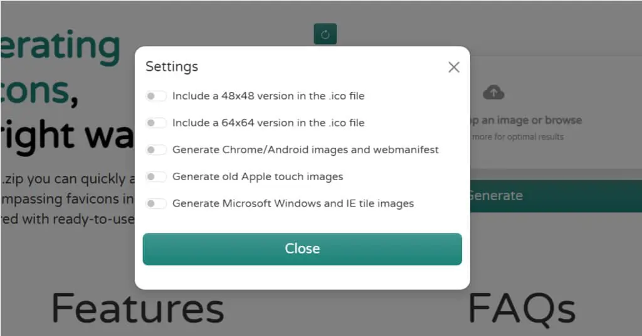Click the green refresh icon above dialog
The image size is (642, 336).
pos(325,34)
